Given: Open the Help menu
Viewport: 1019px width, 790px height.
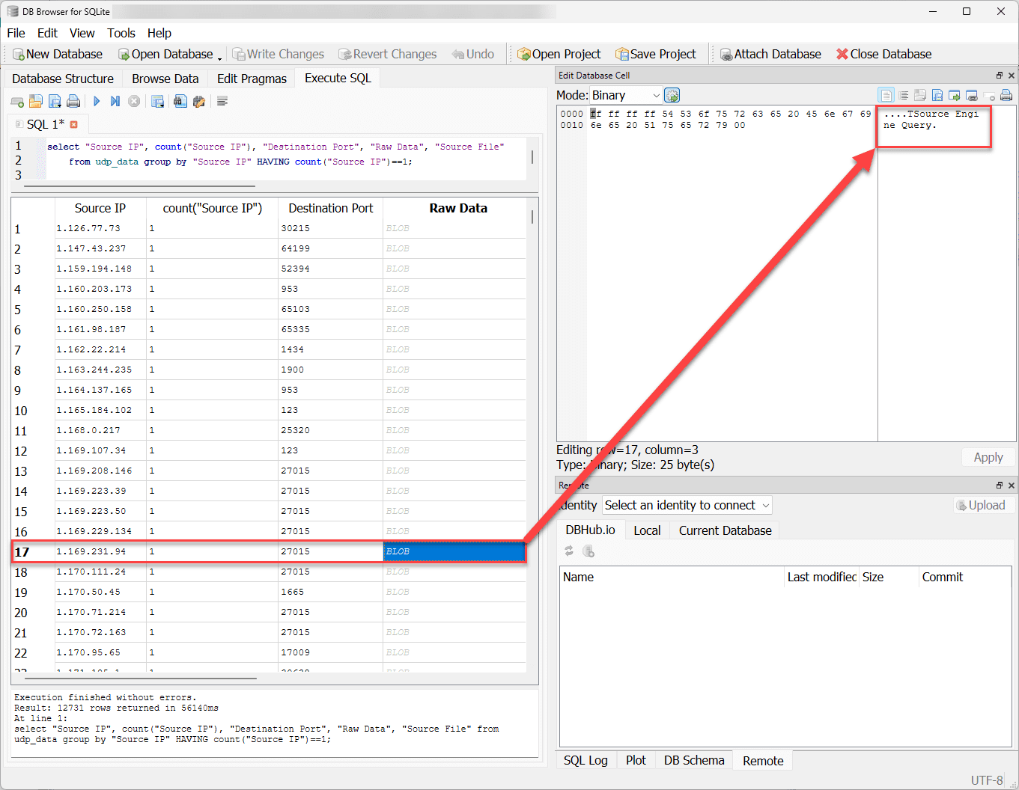Looking at the screenshot, I should tap(159, 33).
